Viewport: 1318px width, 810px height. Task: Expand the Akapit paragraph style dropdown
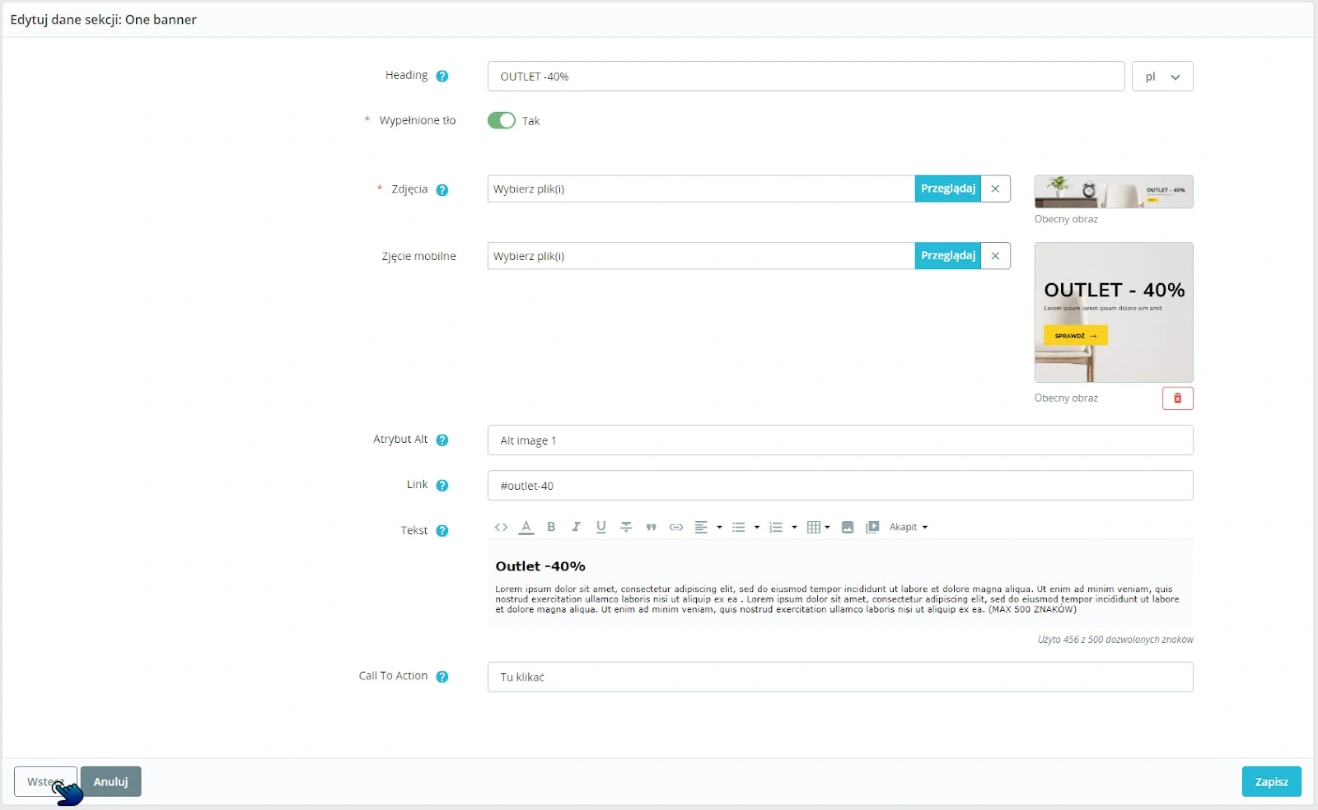[x=908, y=527]
